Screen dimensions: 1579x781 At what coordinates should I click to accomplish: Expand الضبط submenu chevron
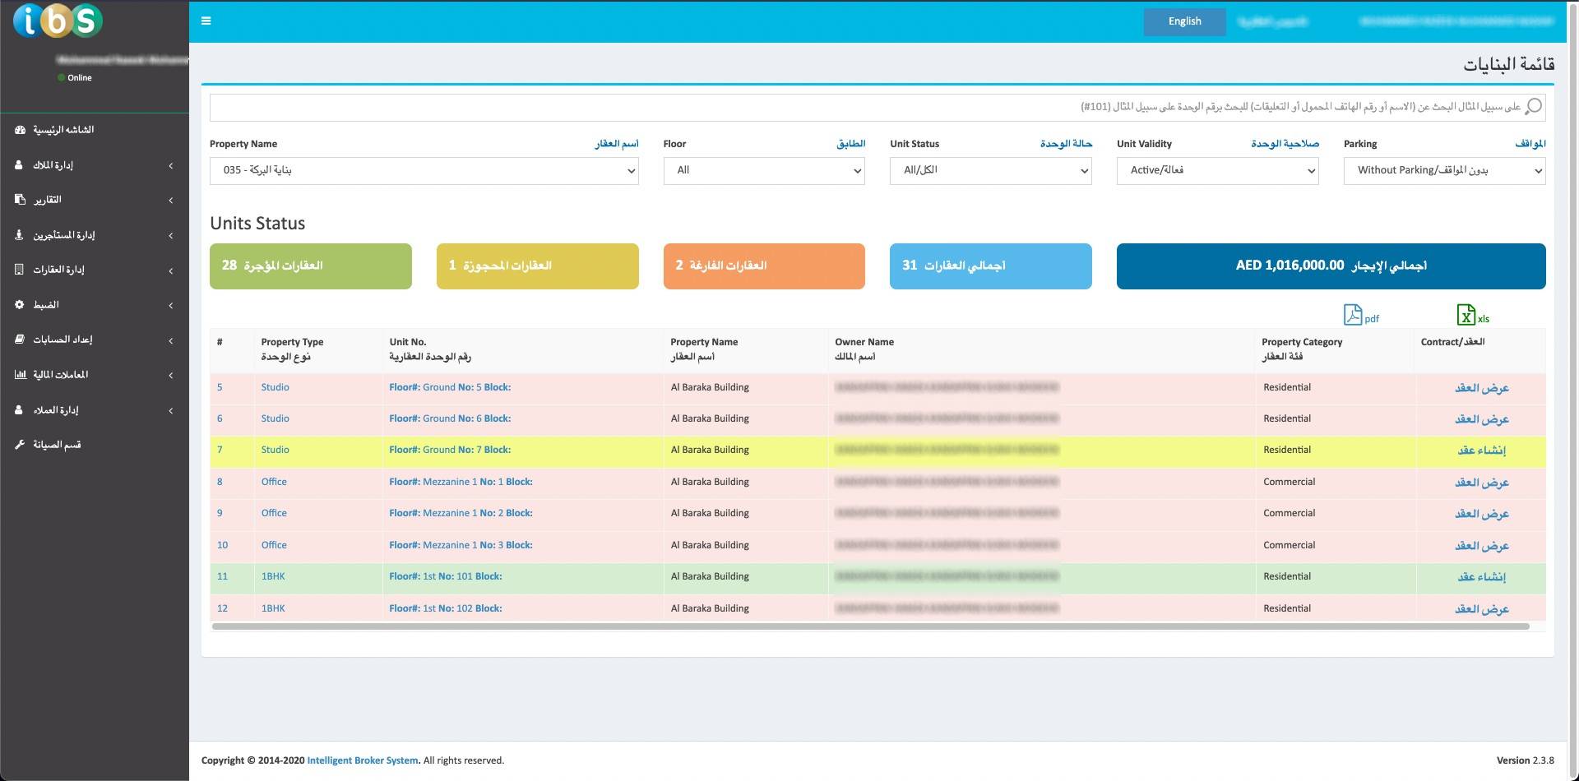(x=171, y=306)
